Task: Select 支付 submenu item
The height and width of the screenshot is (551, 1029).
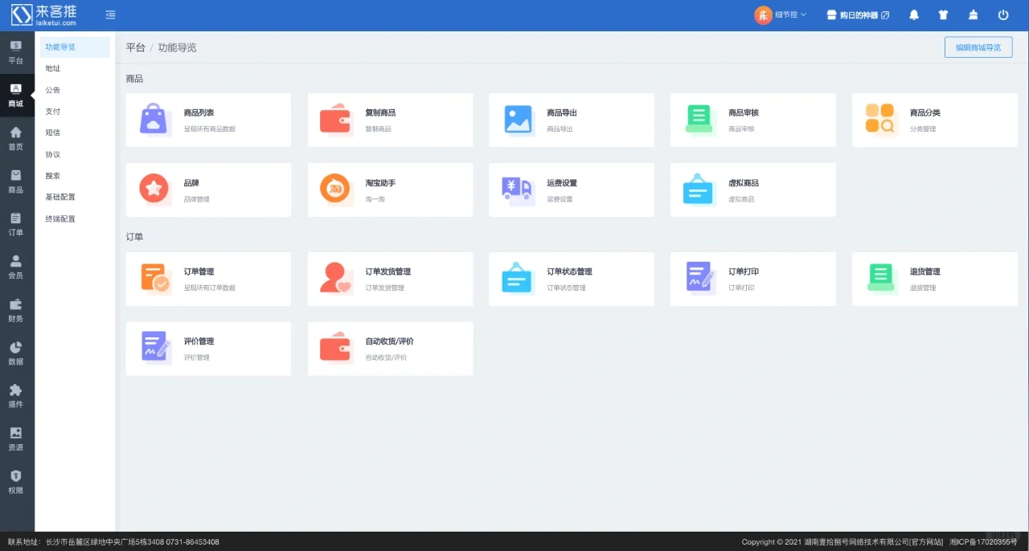Action: (75, 112)
